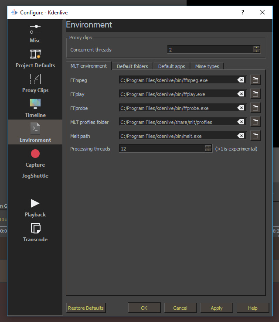The width and height of the screenshot is (279, 322).
Task: Switch to the Mime types tab
Action: (207, 66)
